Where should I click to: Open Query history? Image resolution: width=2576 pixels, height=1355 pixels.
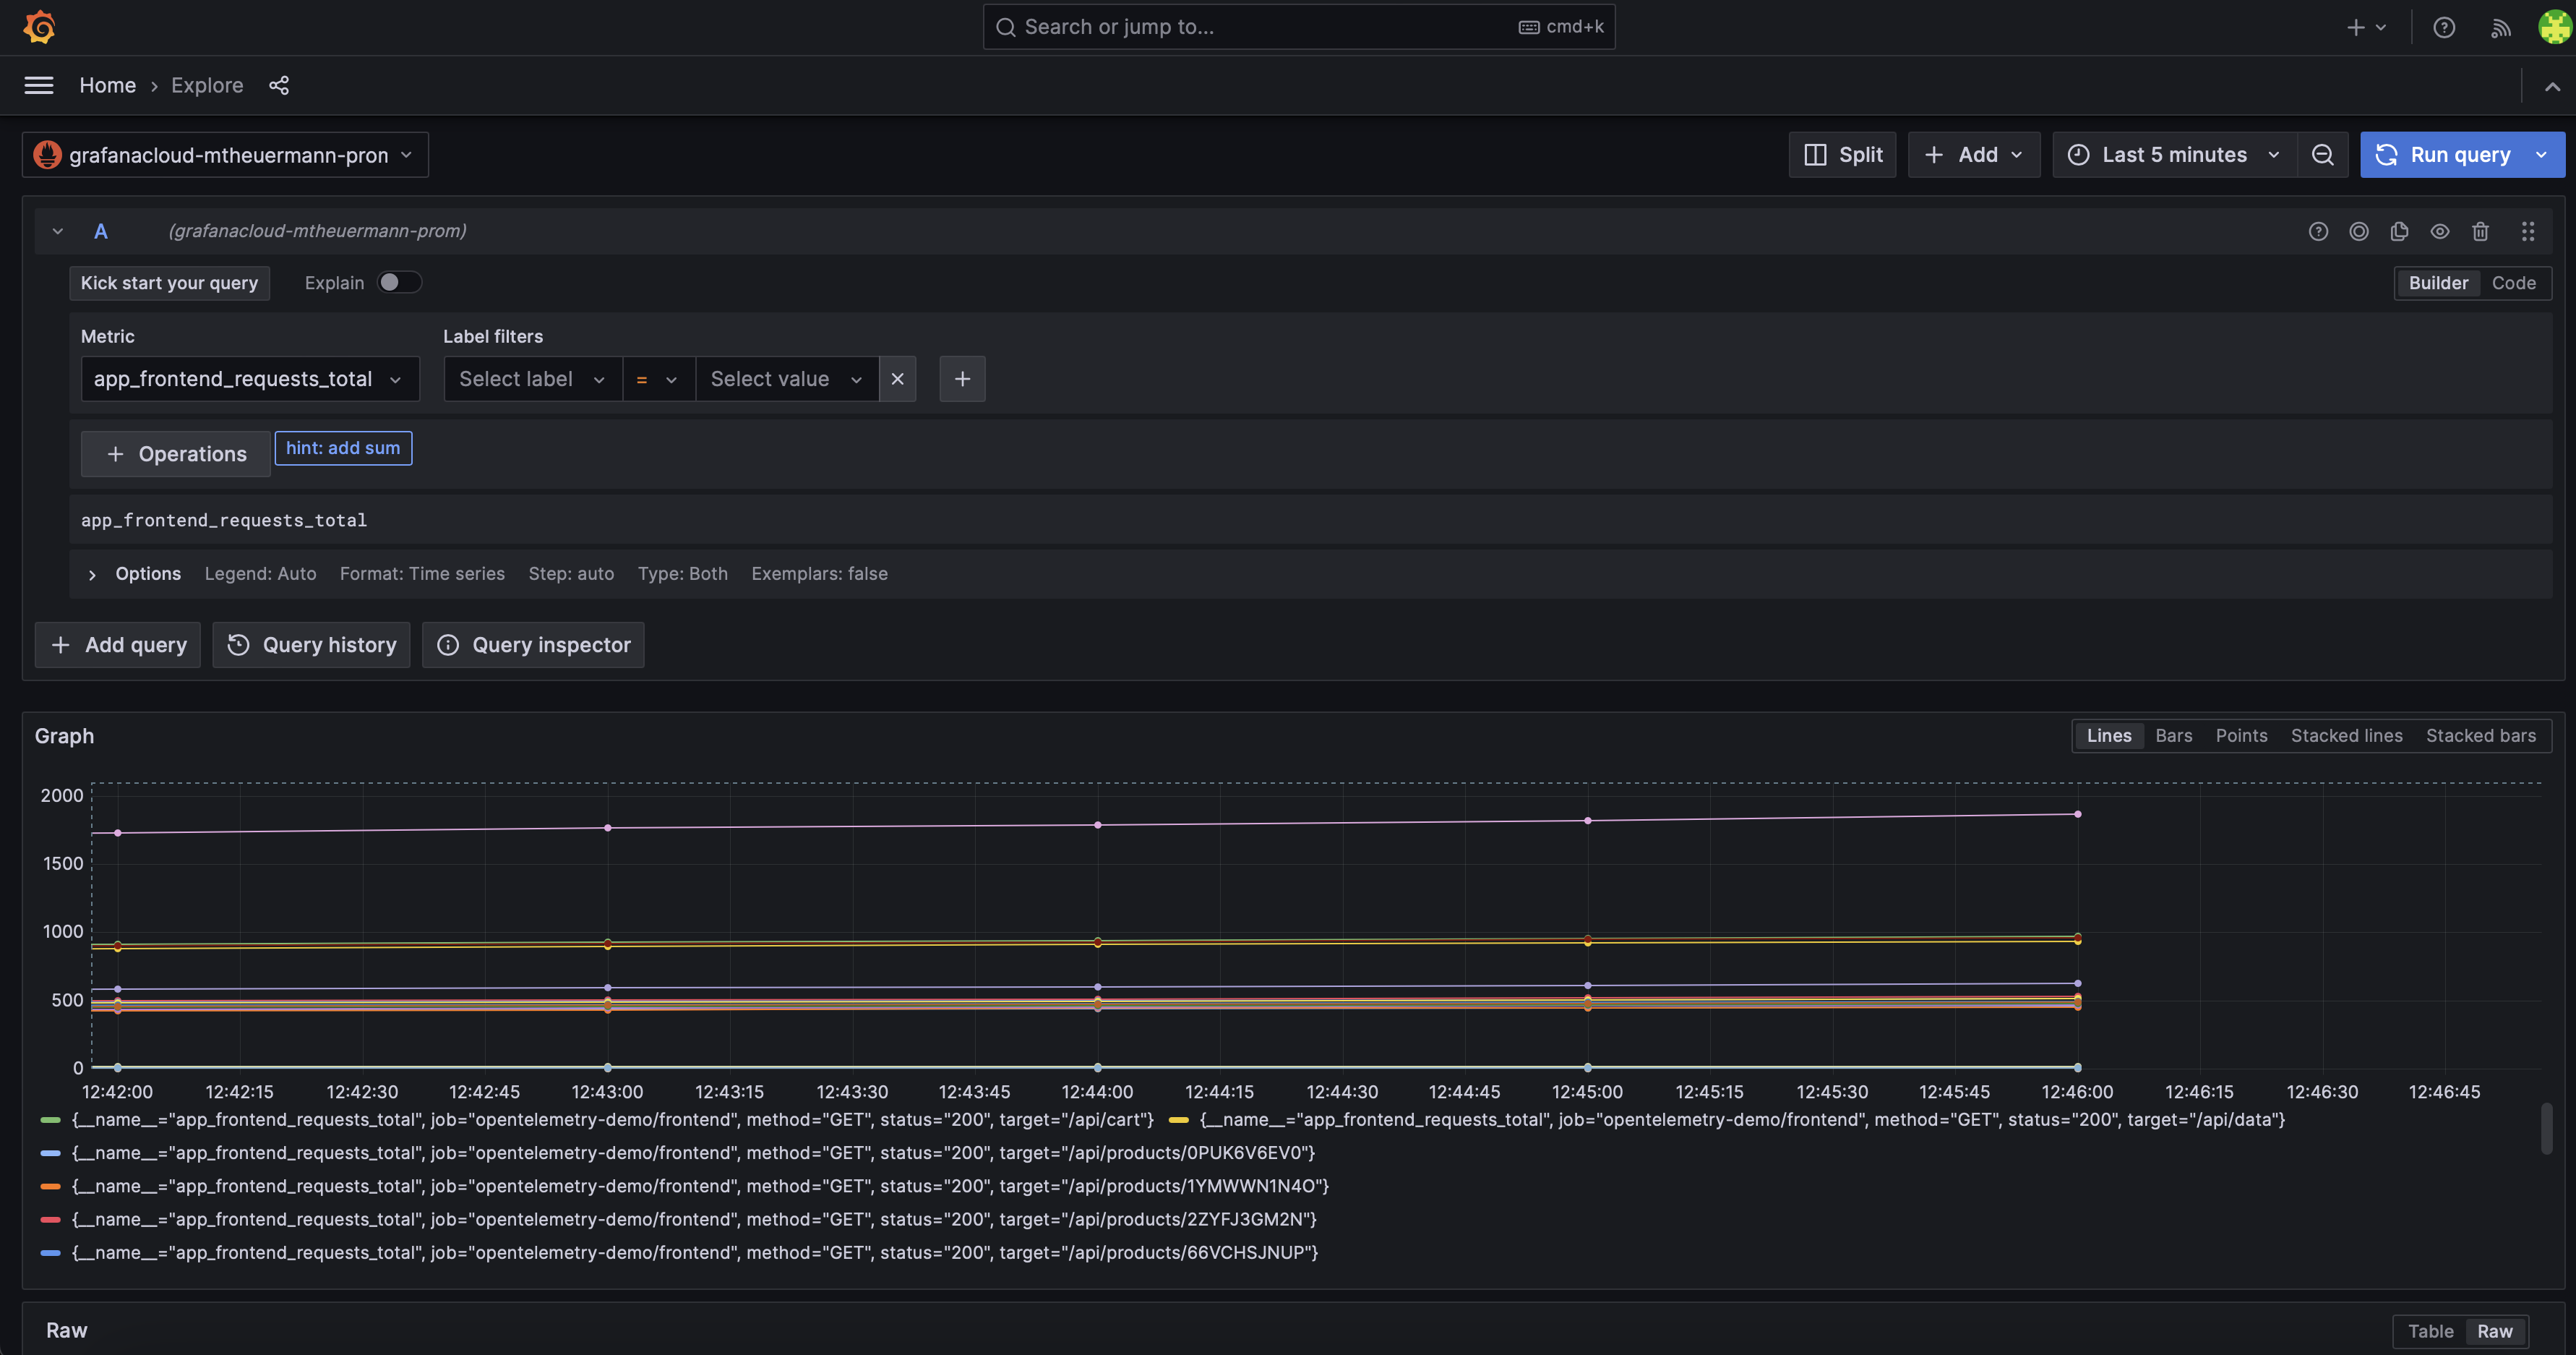(311, 644)
